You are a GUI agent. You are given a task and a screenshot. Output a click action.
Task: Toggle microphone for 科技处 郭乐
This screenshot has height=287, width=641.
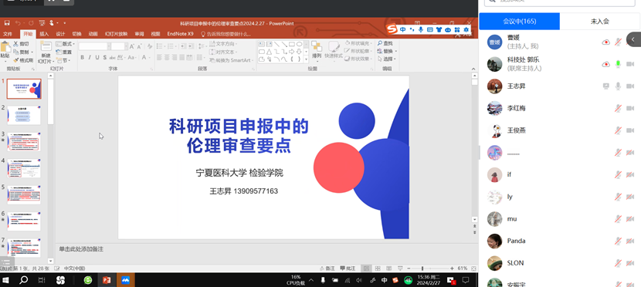[618, 64]
